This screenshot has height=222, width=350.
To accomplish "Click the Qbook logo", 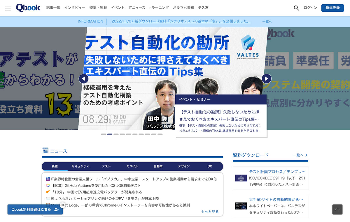I will pos(28,8).
